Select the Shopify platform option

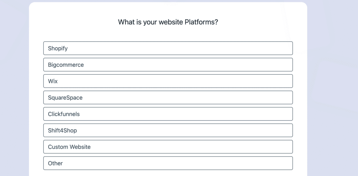click(x=168, y=48)
